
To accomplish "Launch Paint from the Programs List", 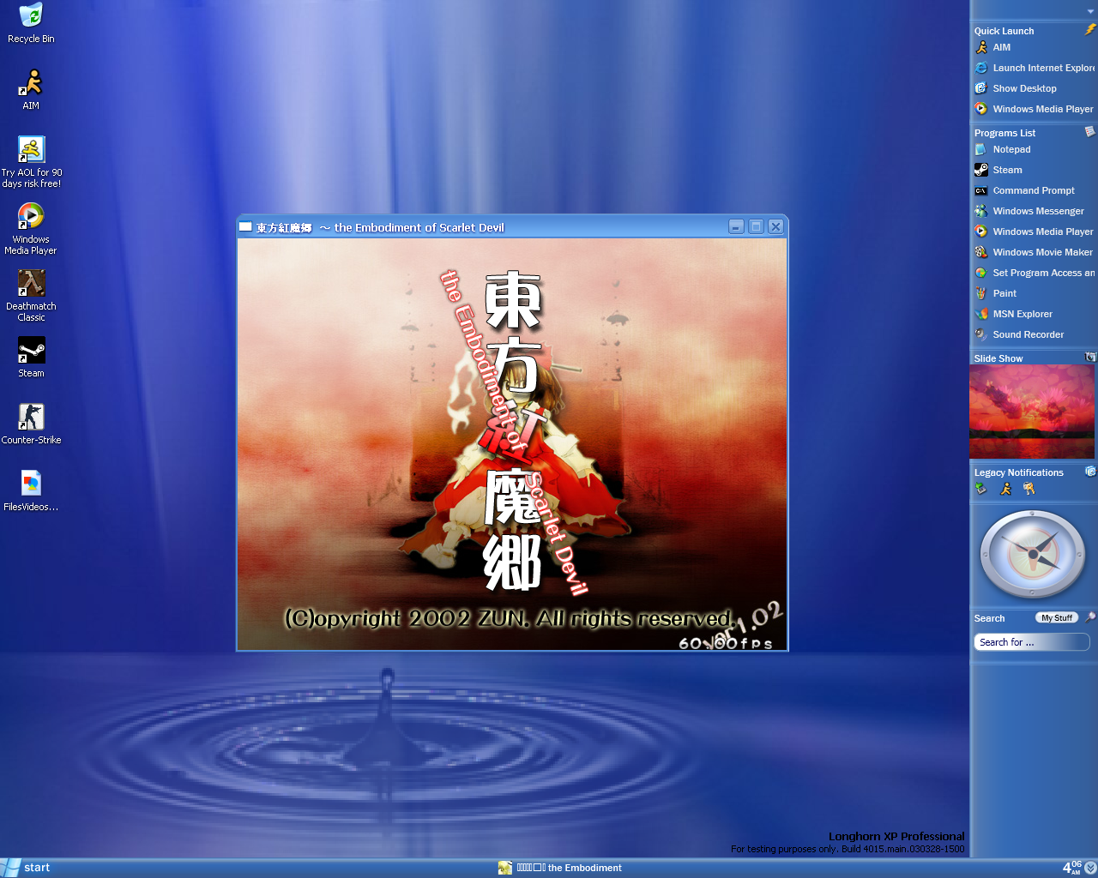I will [996, 293].
